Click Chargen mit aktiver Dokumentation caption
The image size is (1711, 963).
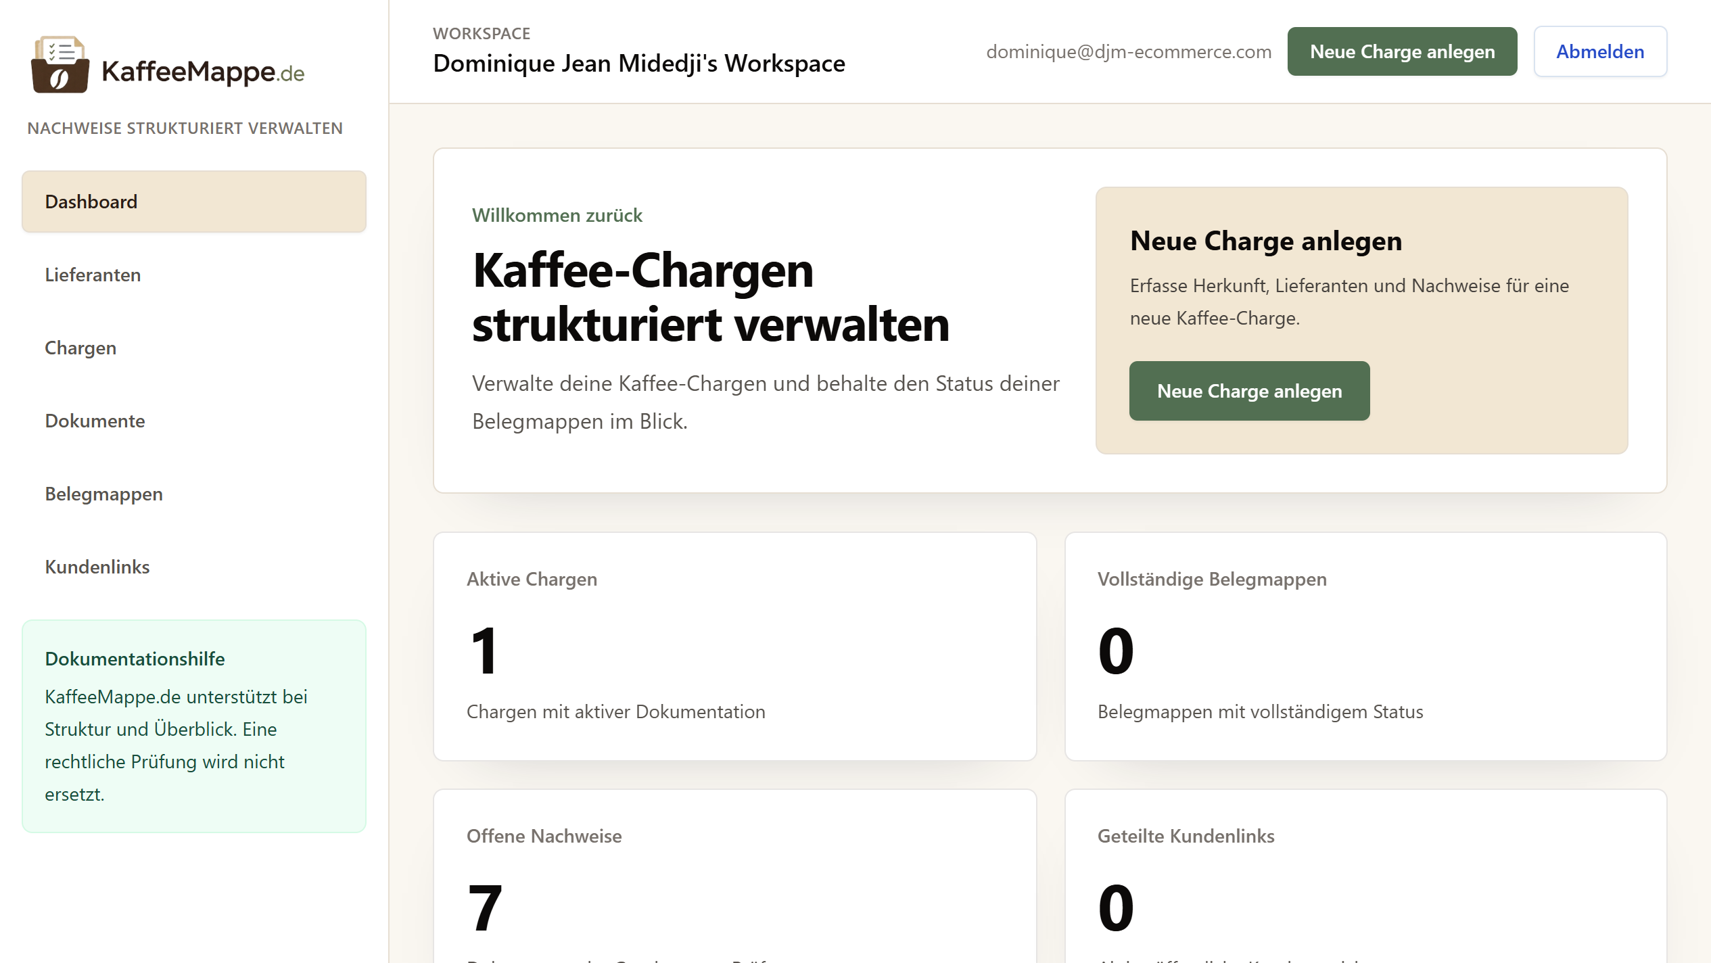coord(616,711)
